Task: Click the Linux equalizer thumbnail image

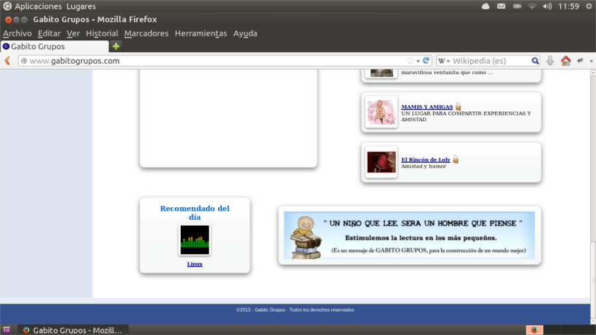Action: 195,240
